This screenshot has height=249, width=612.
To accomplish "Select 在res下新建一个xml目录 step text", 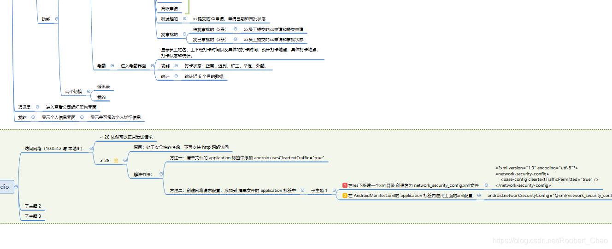I will click(x=413, y=185).
